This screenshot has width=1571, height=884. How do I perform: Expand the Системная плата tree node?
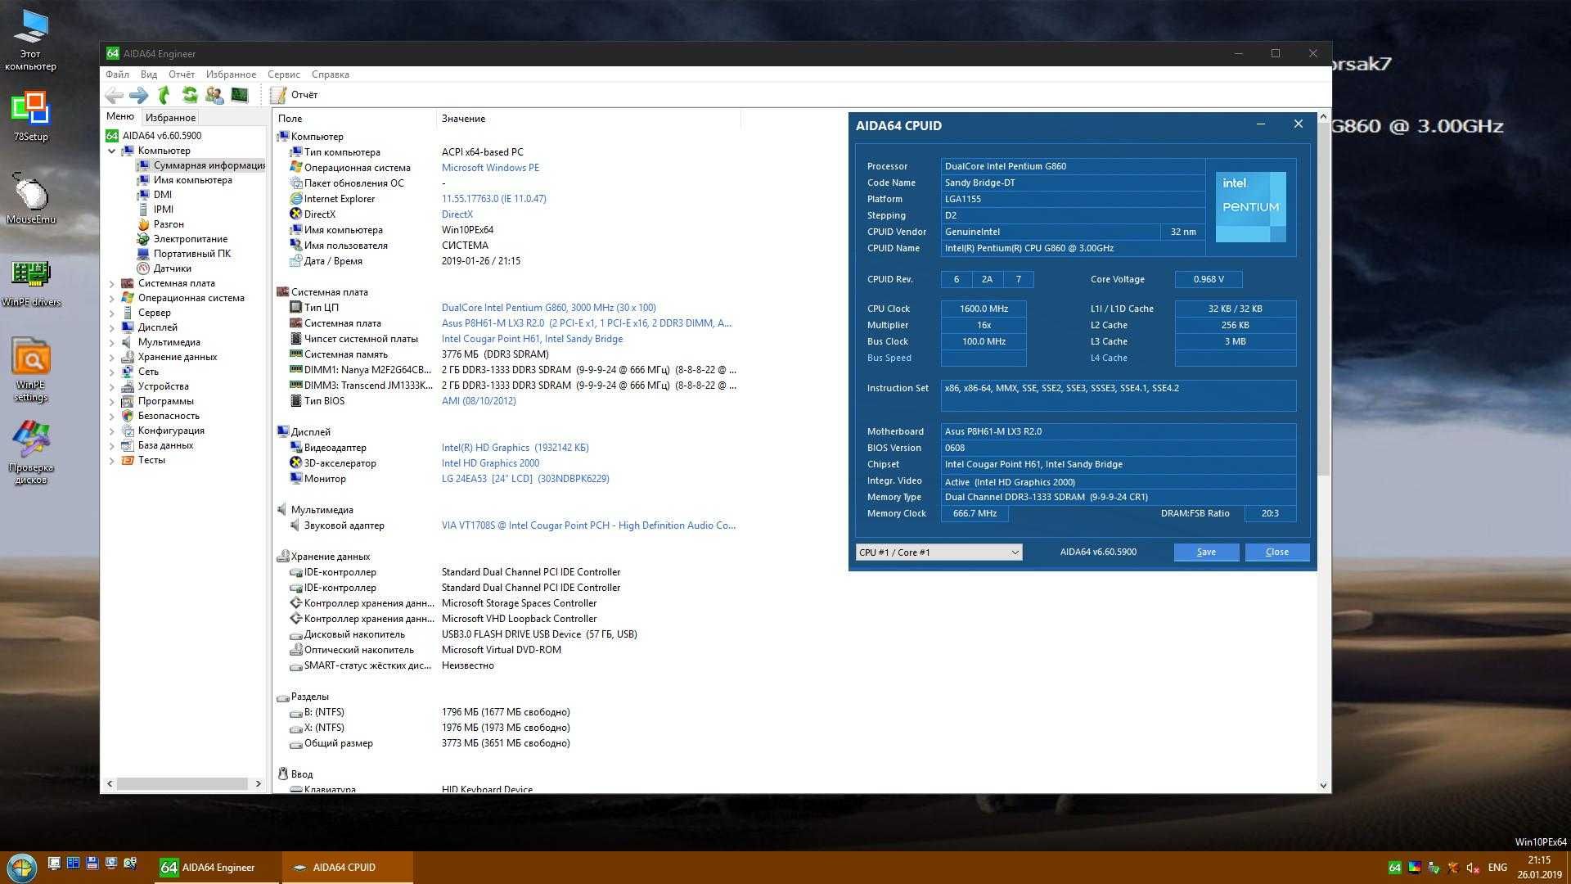pyautogui.click(x=112, y=283)
